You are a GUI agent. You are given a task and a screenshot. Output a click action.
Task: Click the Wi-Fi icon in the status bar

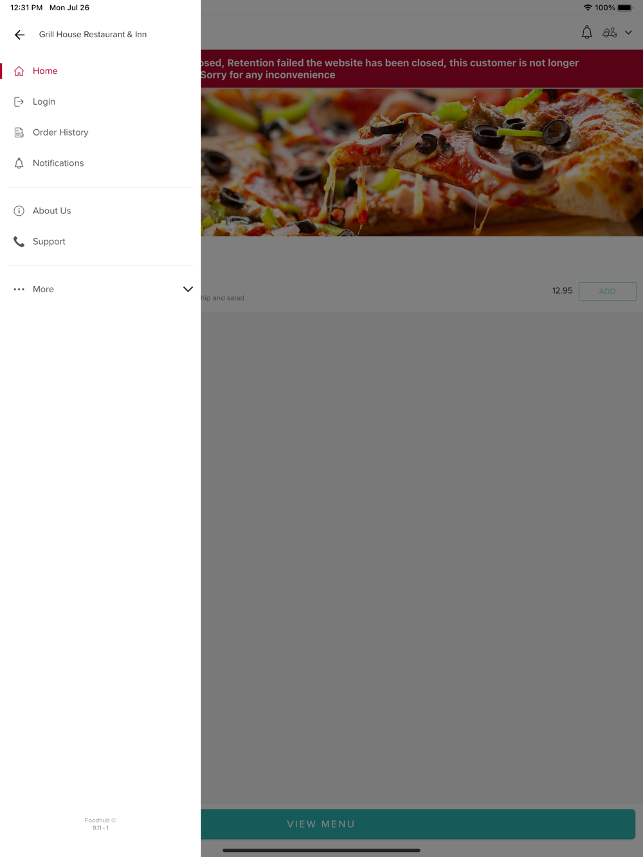(x=588, y=8)
